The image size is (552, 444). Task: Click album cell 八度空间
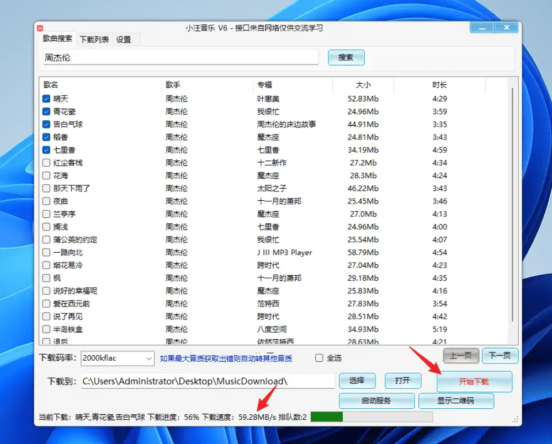(272, 329)
